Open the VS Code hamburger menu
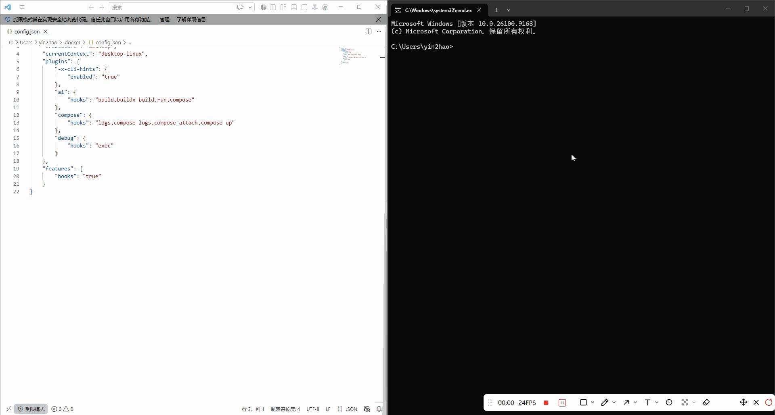Image resolution: width=775 pixels, height=415 pixels. pyautogui.click(x=22, y=7)
